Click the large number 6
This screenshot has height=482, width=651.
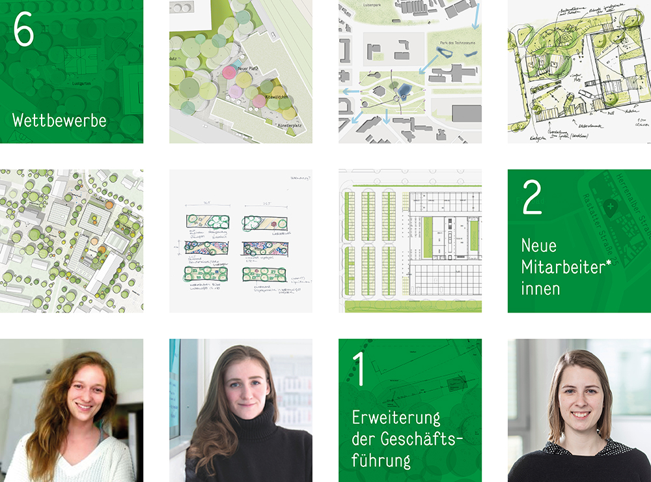pyautogui.click(x=23, y=31)
